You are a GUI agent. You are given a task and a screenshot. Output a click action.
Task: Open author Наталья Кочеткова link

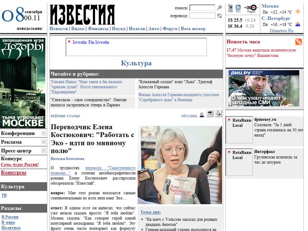click(x=67, y=159)
